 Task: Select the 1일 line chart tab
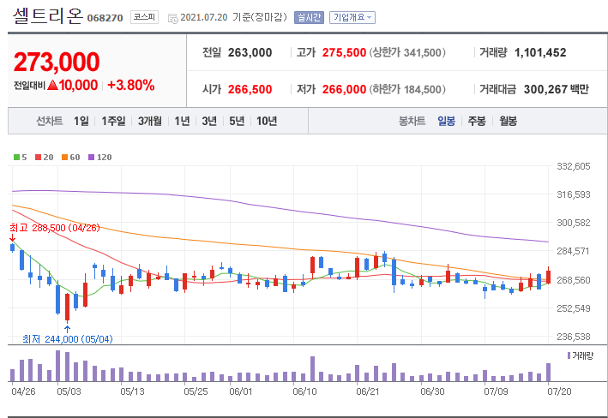(x=81, y=122)
